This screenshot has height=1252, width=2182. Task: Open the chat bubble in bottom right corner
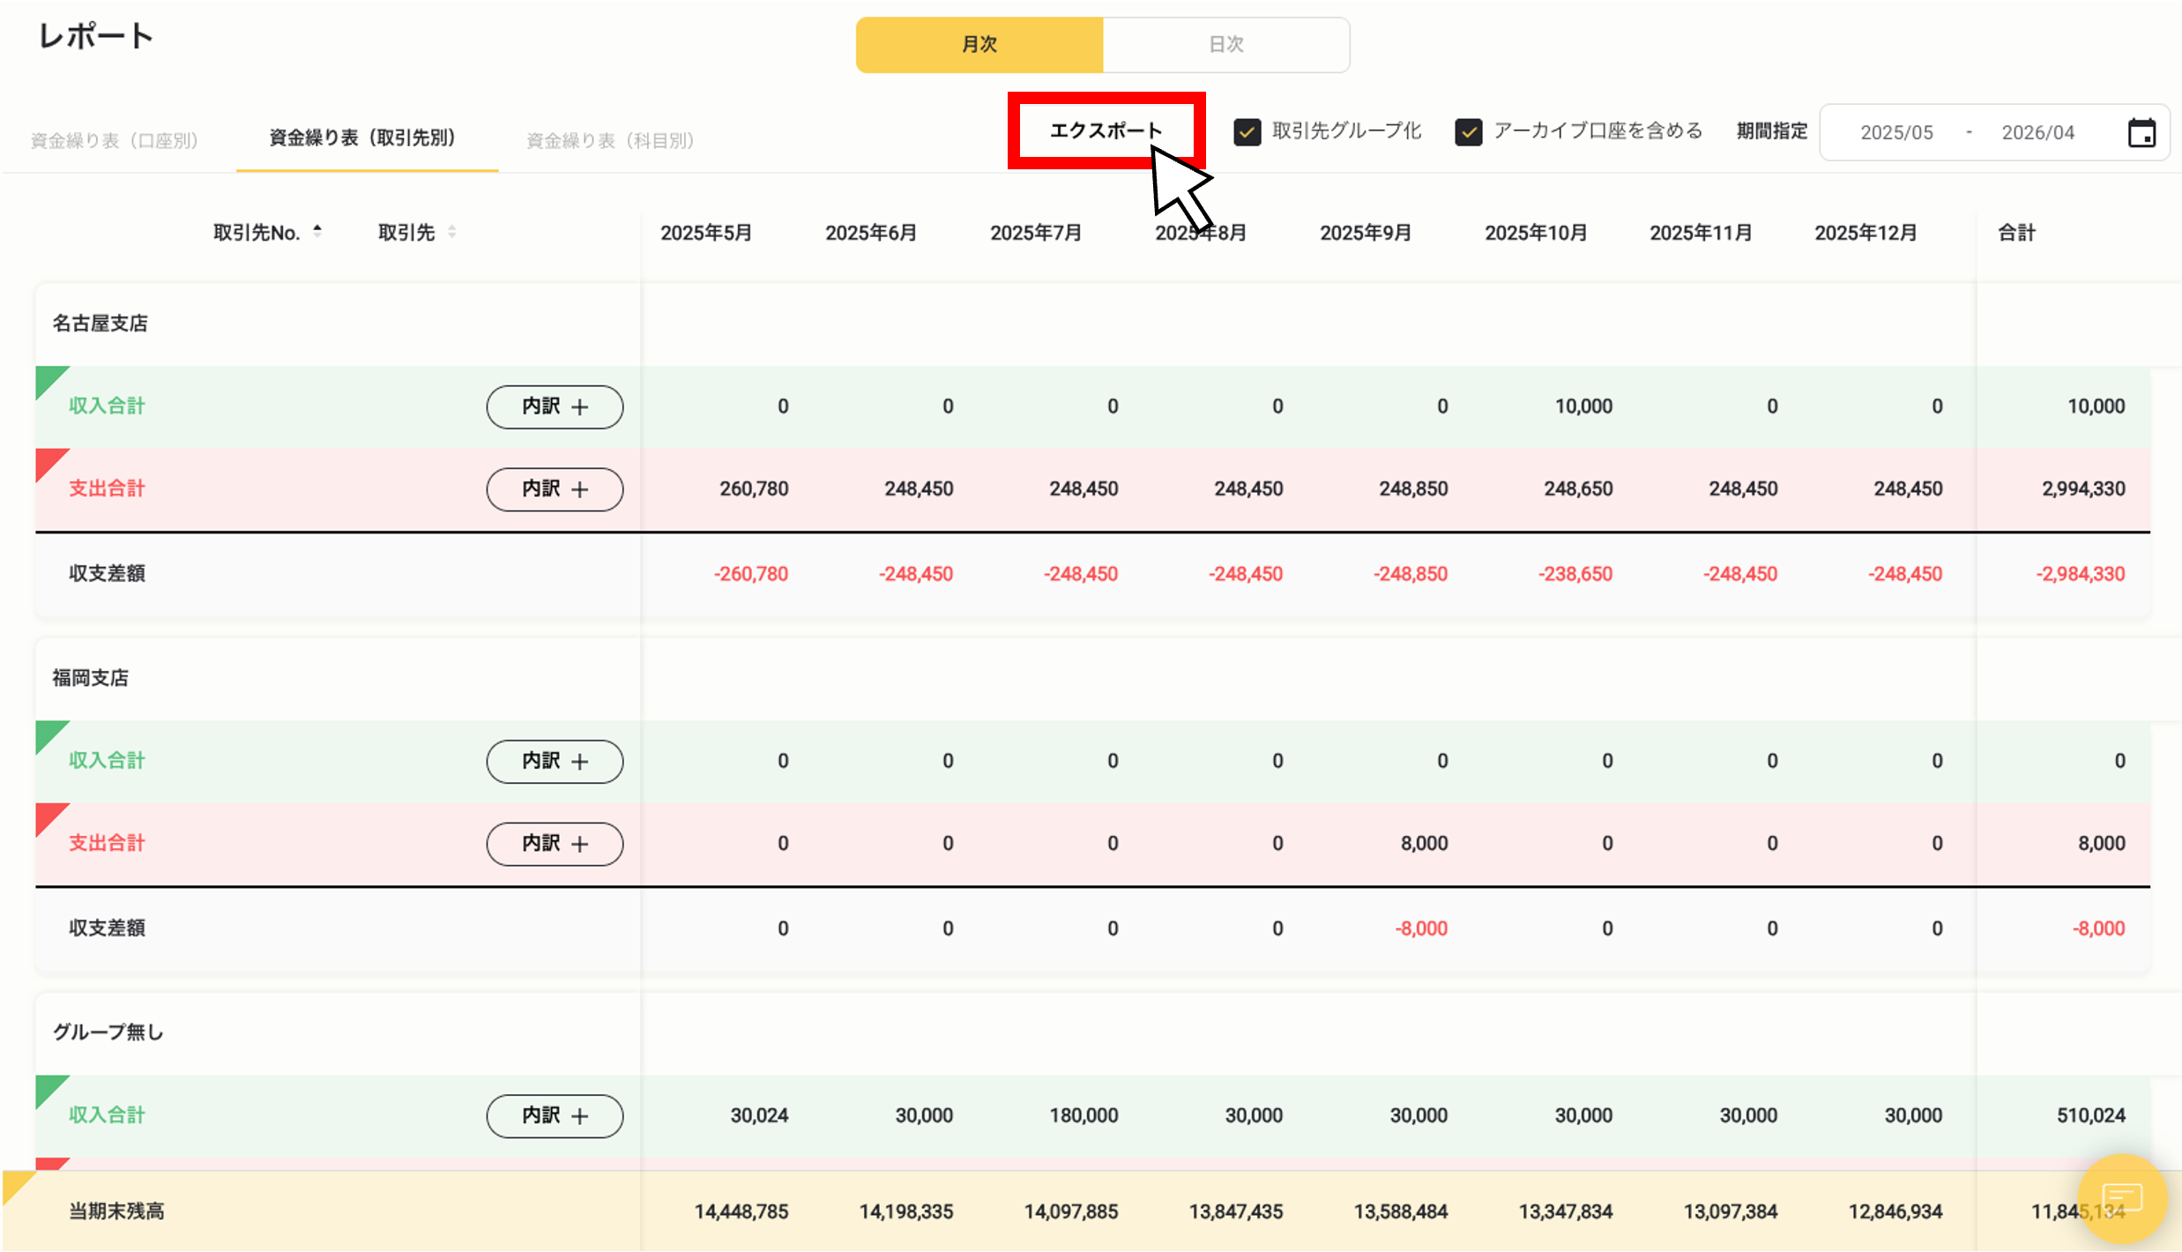(2123, 1196)
